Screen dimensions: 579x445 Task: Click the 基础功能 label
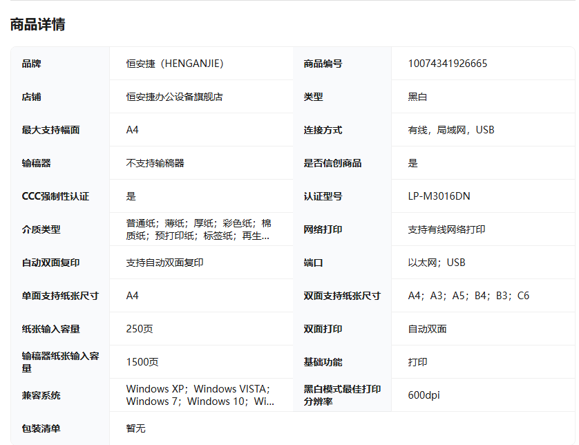point(323,362)
